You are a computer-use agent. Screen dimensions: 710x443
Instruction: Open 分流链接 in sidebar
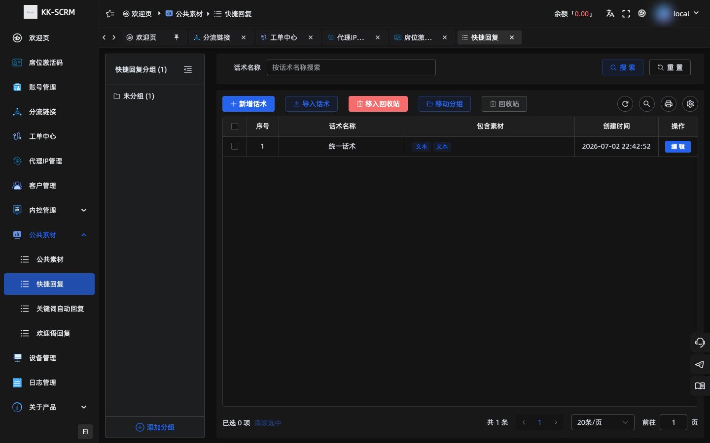click(x=49, y=112)
